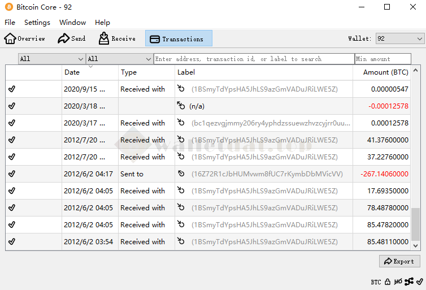The width and height of the screenshot is (426, 290).
Task: Expand the date range filter dropdown
Action: (x=51, y=59)
